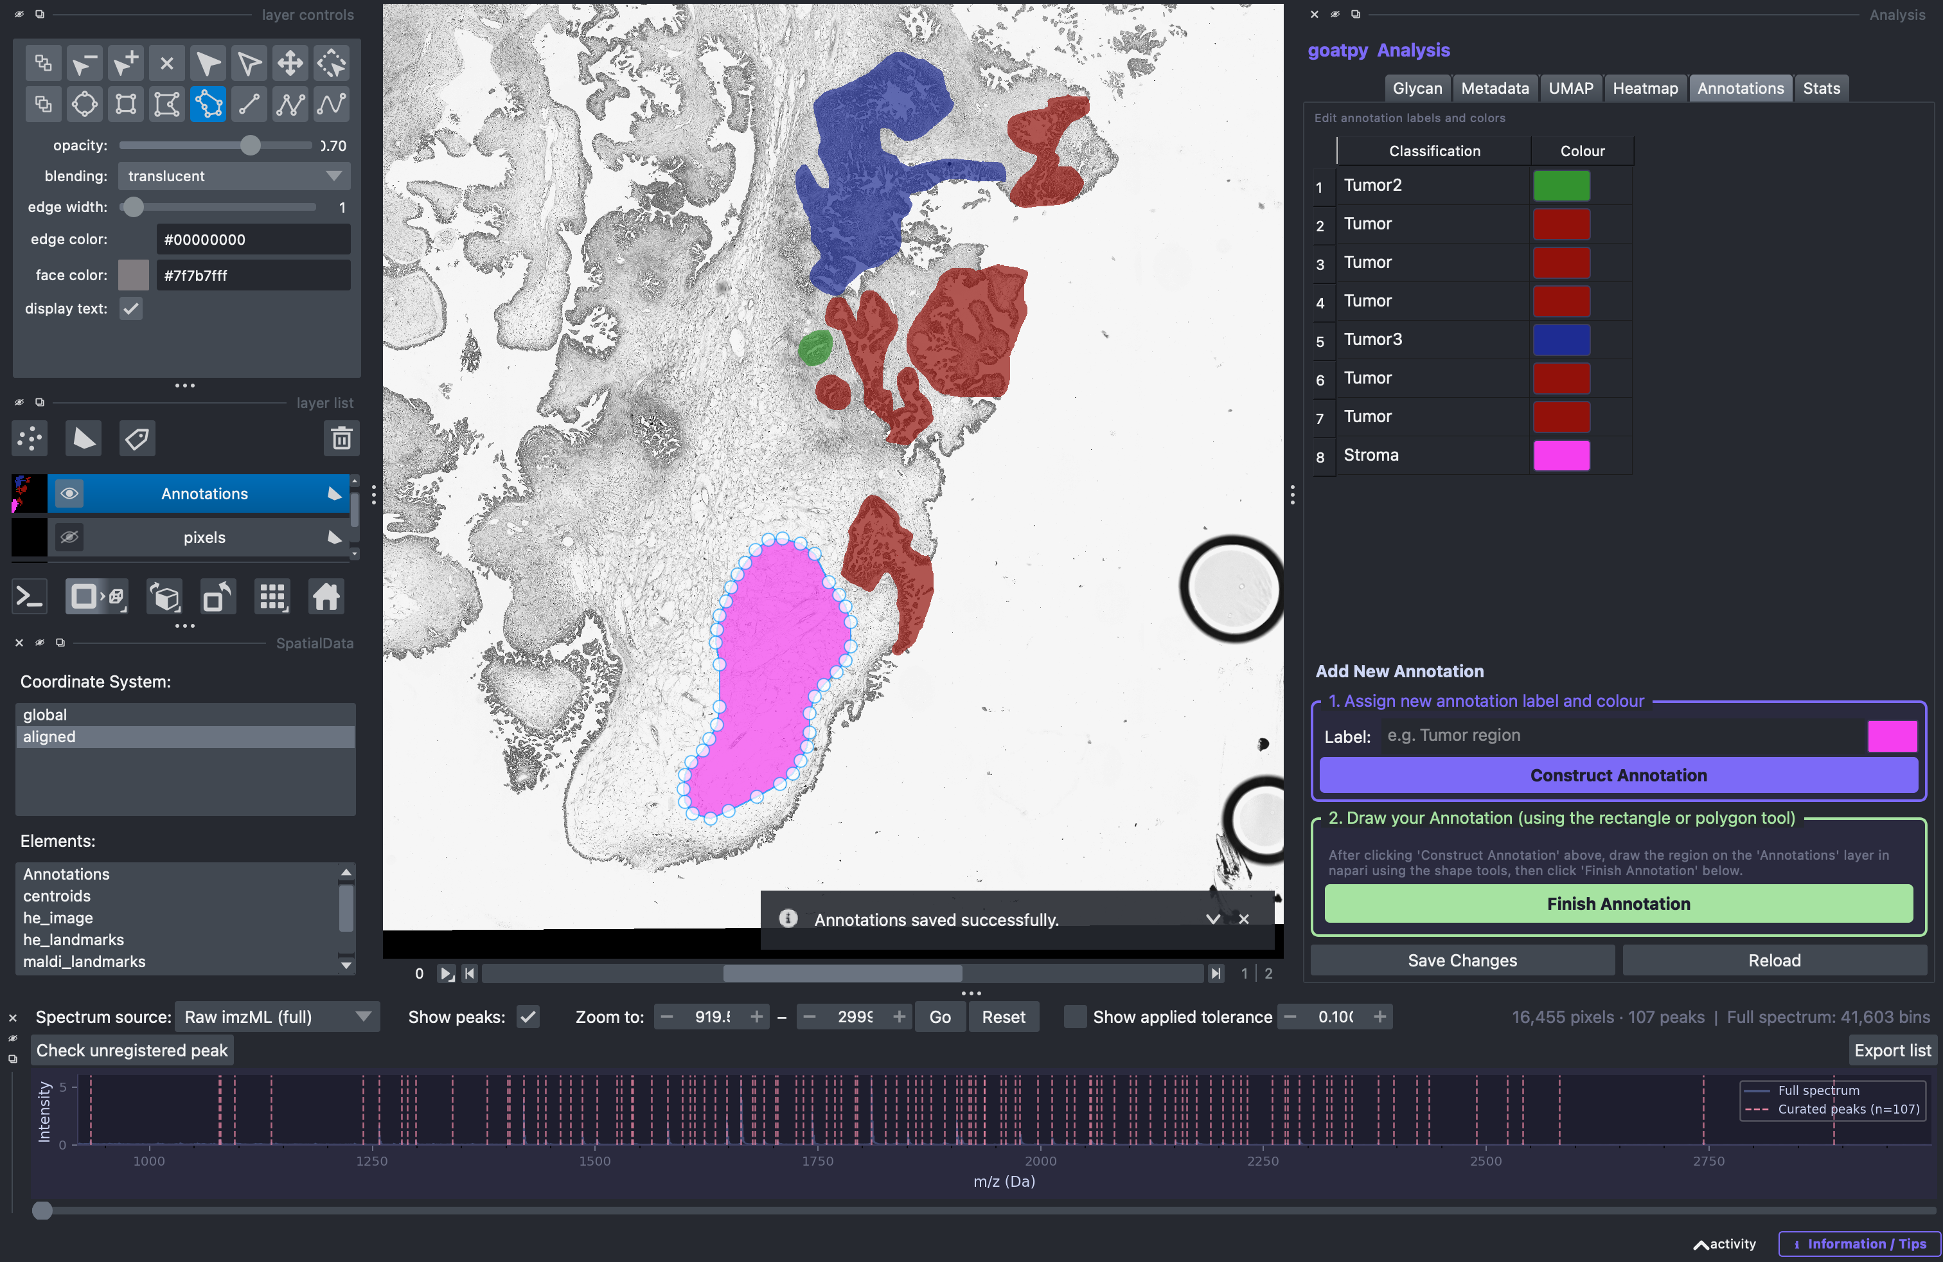Select the lasso polygon tool
This screenshot has width=1943, height=1262.
[x=208, y=105]
